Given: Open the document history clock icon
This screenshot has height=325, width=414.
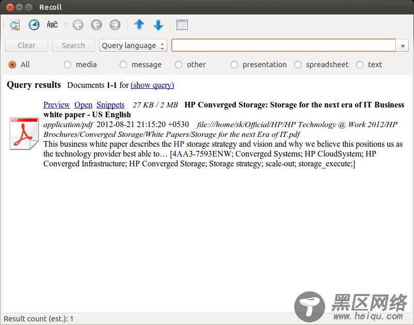Looking at the screenshot, I should click(34, 25).
